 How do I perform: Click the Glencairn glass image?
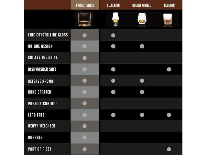click(x=113, y=19)
